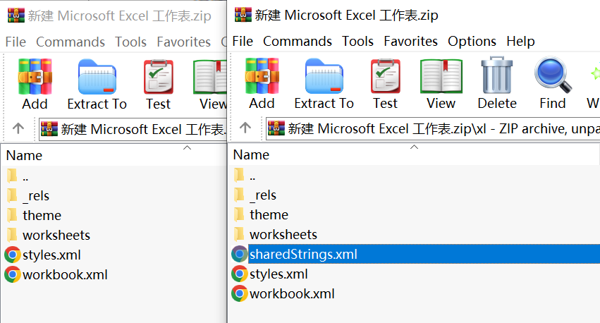Screen dimensions: 600x323
Task: Click WinRAR title icon of left window
Action: tap(16, 16)
